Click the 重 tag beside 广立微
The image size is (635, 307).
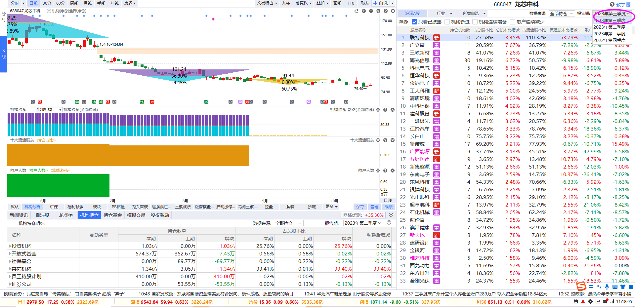437,45
